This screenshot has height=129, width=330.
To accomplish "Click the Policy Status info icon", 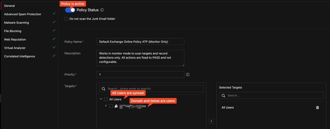I will tap(102, 10).
